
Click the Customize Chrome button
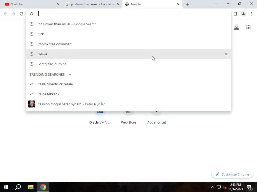point(232,174)
